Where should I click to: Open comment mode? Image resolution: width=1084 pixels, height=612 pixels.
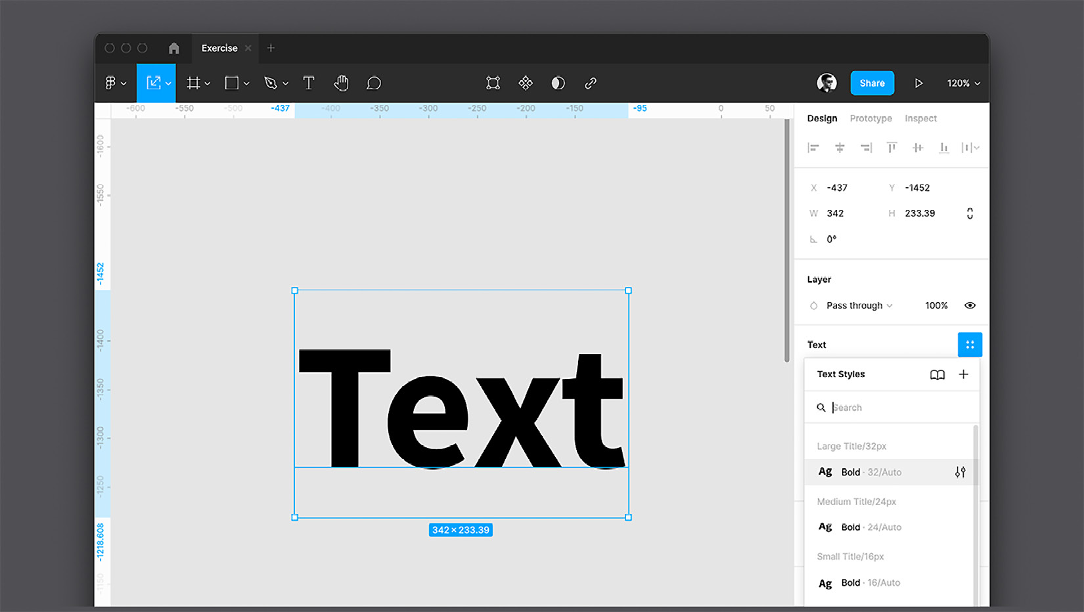(373, 83)
